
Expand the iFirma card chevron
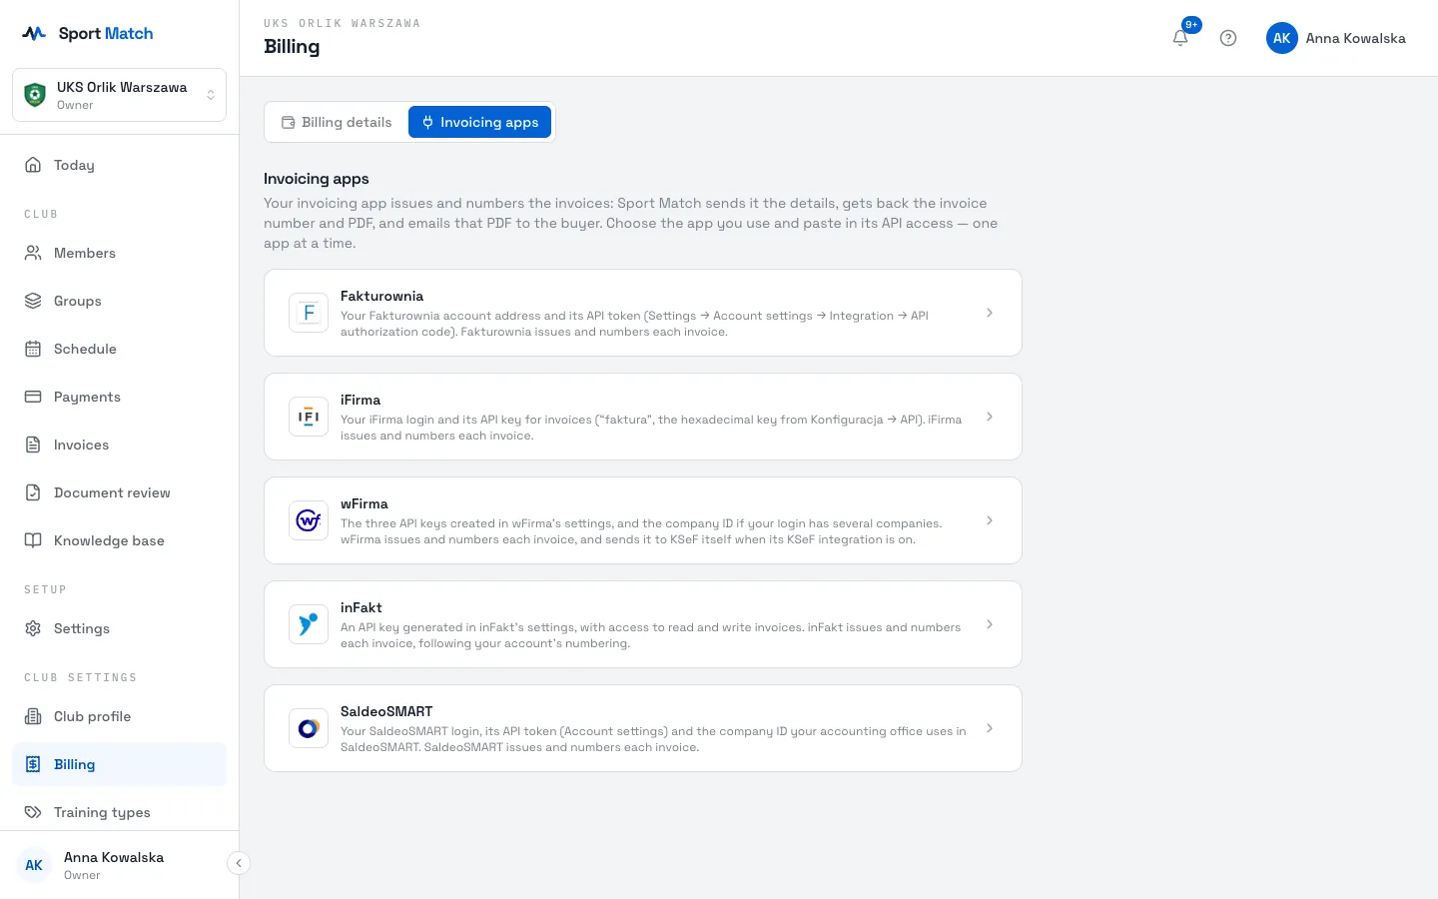990,417
